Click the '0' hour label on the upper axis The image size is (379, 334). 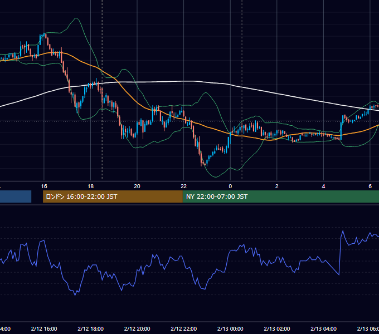[x=230, y=186]
